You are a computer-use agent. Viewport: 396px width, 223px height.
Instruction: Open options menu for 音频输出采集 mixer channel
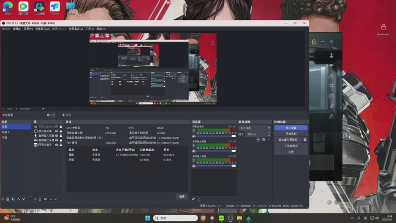194,146
